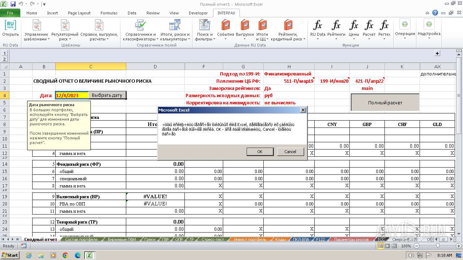
Task: Open Параметры рисков sheet tab
Action: [x=351, y=239]
